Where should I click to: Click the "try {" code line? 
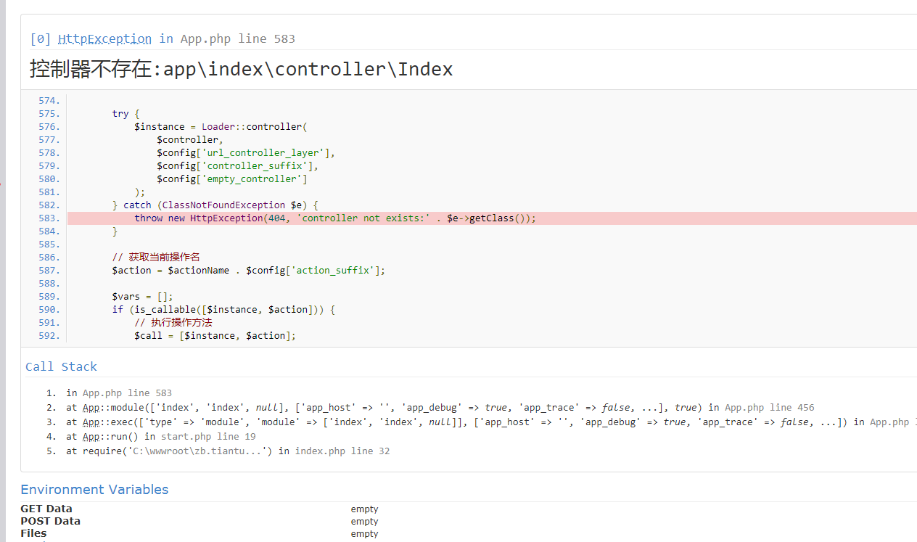[x=126, y=114]
